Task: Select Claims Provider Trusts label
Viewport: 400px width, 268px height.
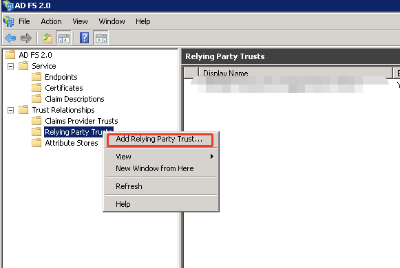Action: pyautogui.click(x=81, y=121)
